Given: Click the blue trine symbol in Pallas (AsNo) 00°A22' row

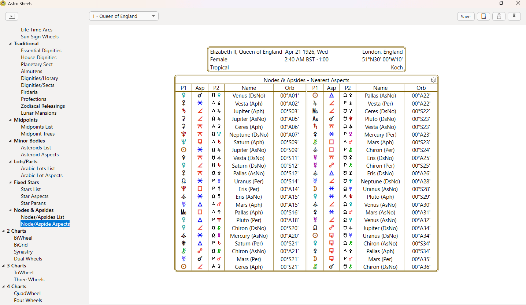Looking at the screenshot, I should tap(331, 96).
